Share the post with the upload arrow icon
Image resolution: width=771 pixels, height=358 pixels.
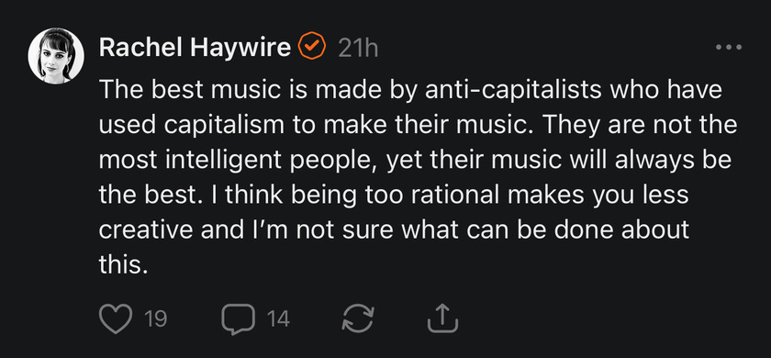click(x=442, y=318)
